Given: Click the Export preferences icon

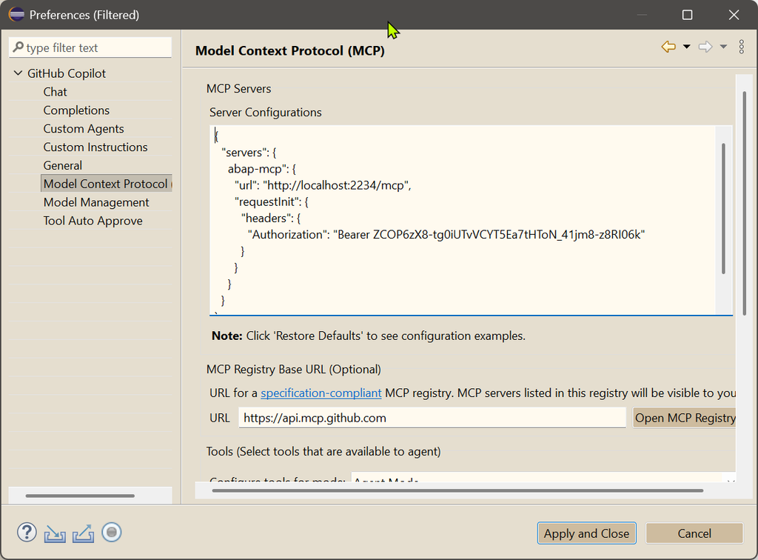Looking at the screenshot, I should click(83, 534).
